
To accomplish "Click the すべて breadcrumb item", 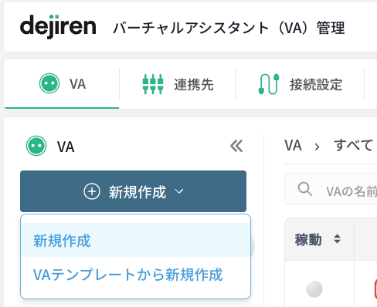I will point(353,145).
